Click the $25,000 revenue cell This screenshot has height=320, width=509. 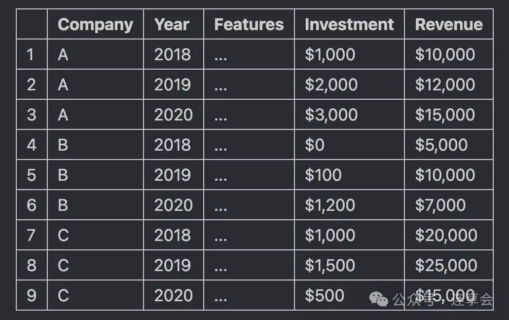(x=446, y=265)
